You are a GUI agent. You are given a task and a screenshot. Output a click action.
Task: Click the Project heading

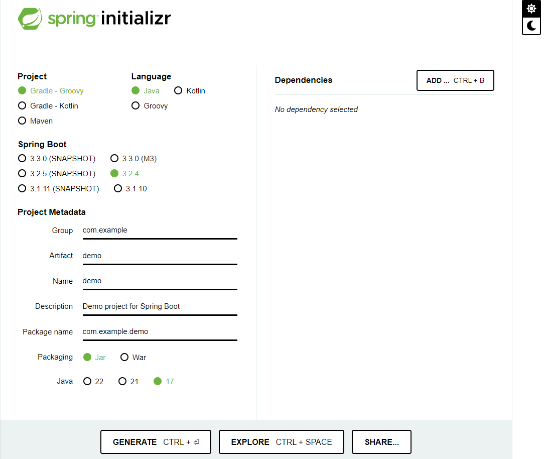[x=32, y=77]
